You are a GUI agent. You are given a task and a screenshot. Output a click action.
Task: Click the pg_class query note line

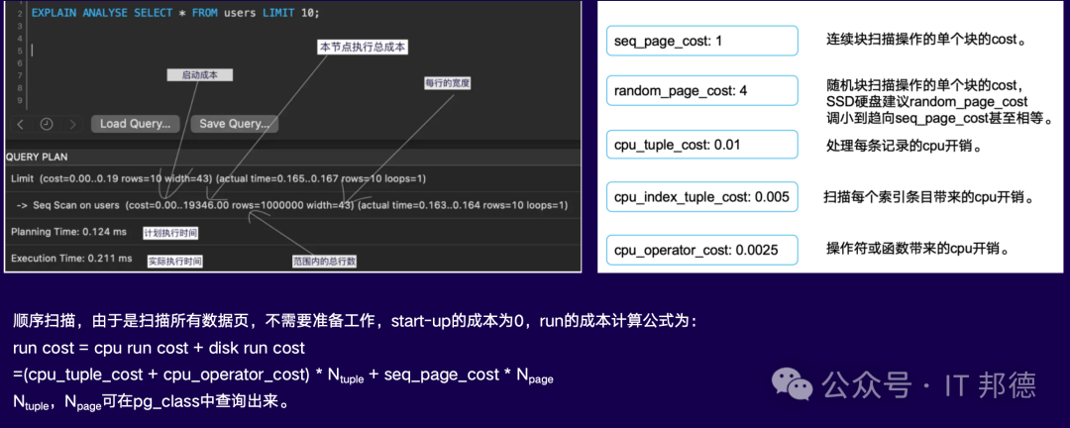tap(151, 400)
